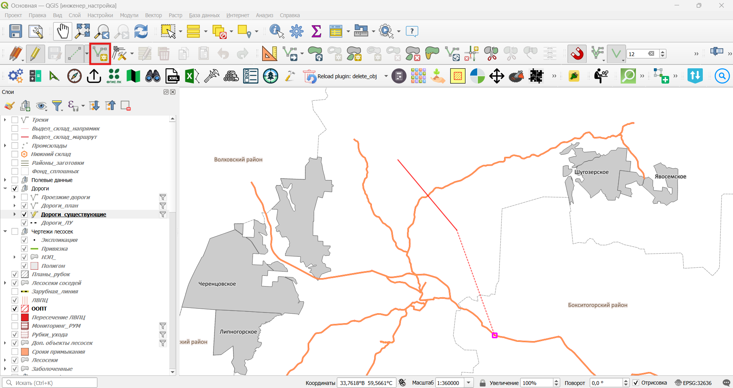
Task: Open the Модули menu
Action: point(129,15)
